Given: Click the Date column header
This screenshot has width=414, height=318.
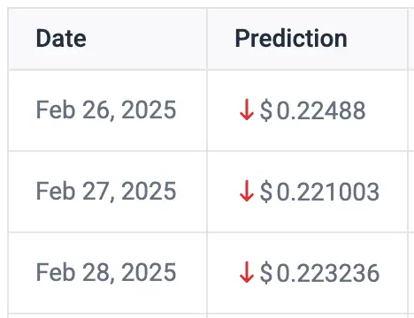Looking at the screenshot, I should pyautogui.click(x=61, y=39).
